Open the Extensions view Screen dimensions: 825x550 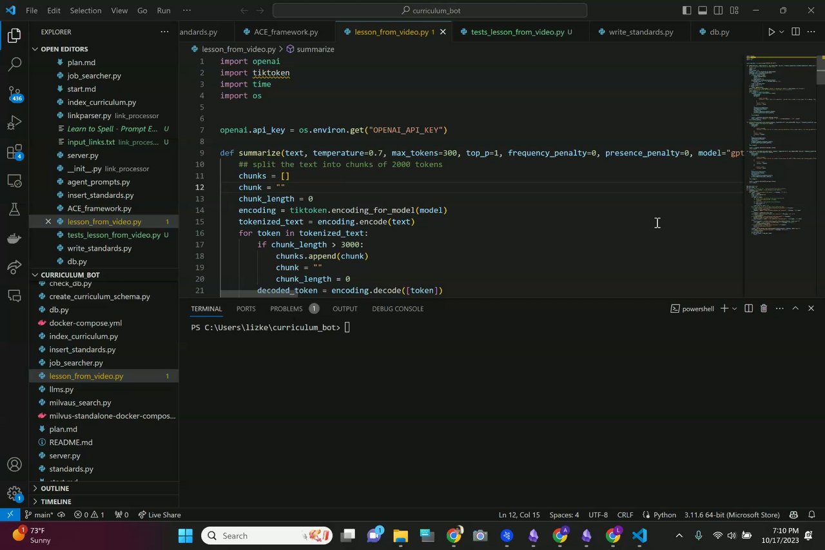click(x=14, y=152)
